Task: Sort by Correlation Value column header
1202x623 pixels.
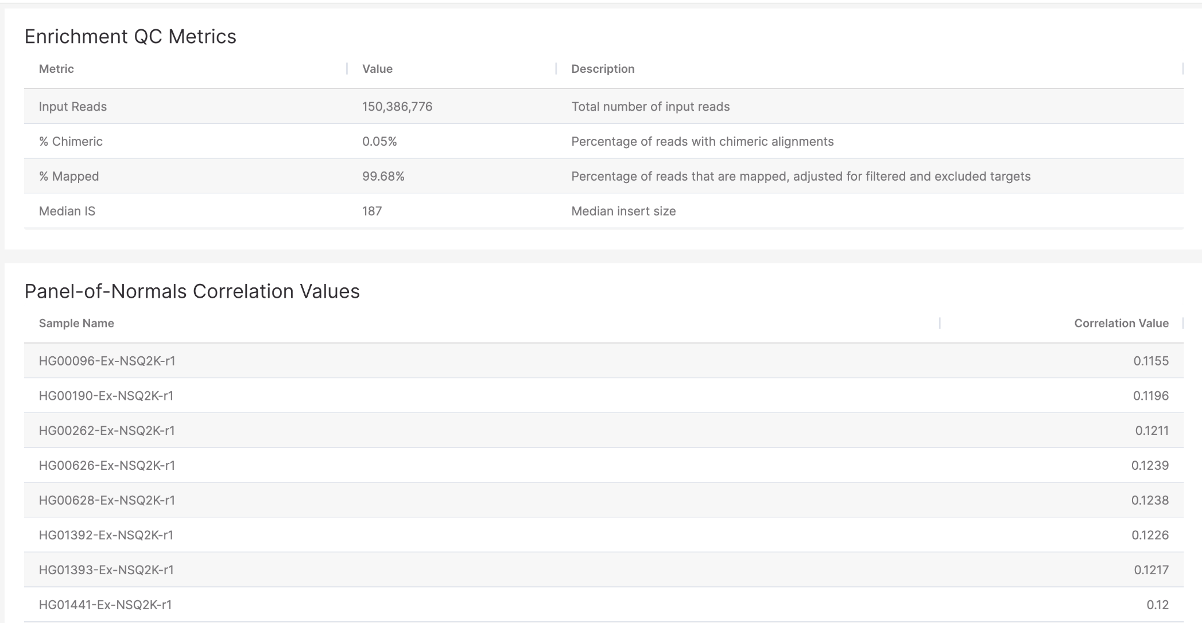Action: pos(1121,324)
